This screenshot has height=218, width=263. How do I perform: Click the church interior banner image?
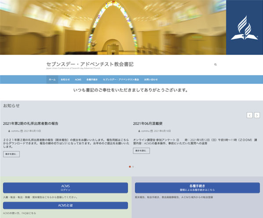113,28
